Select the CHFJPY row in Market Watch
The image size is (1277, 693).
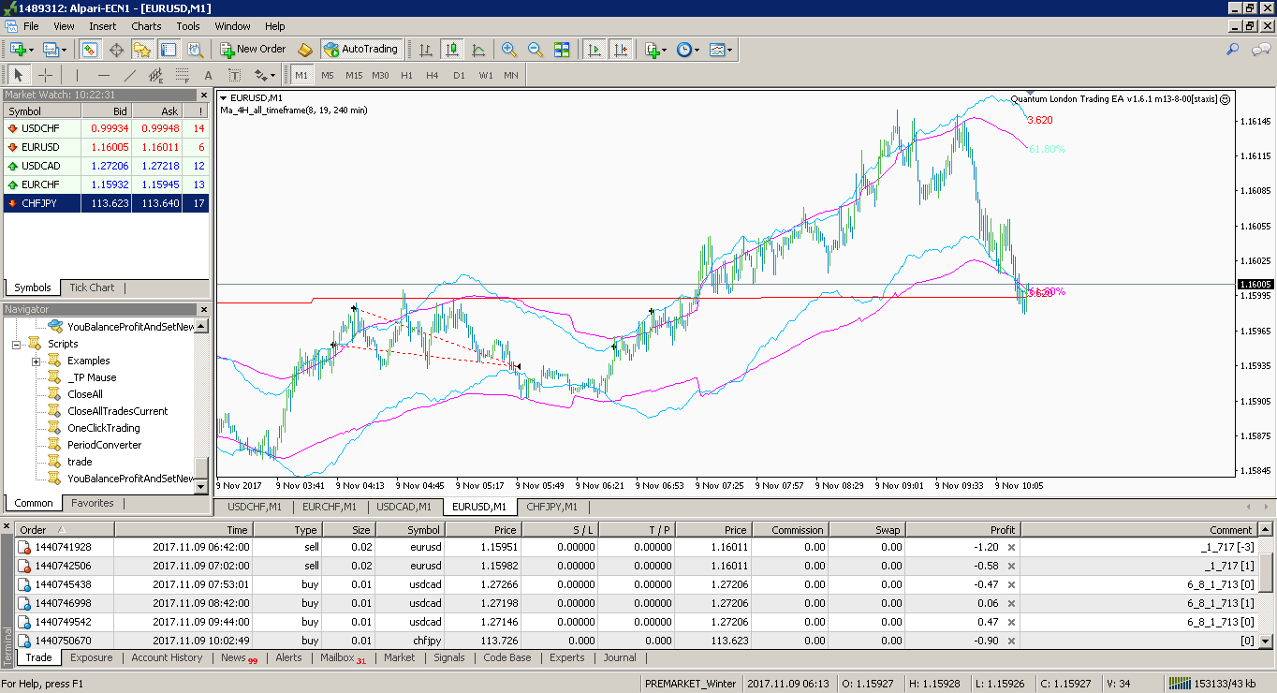(106, 203)
